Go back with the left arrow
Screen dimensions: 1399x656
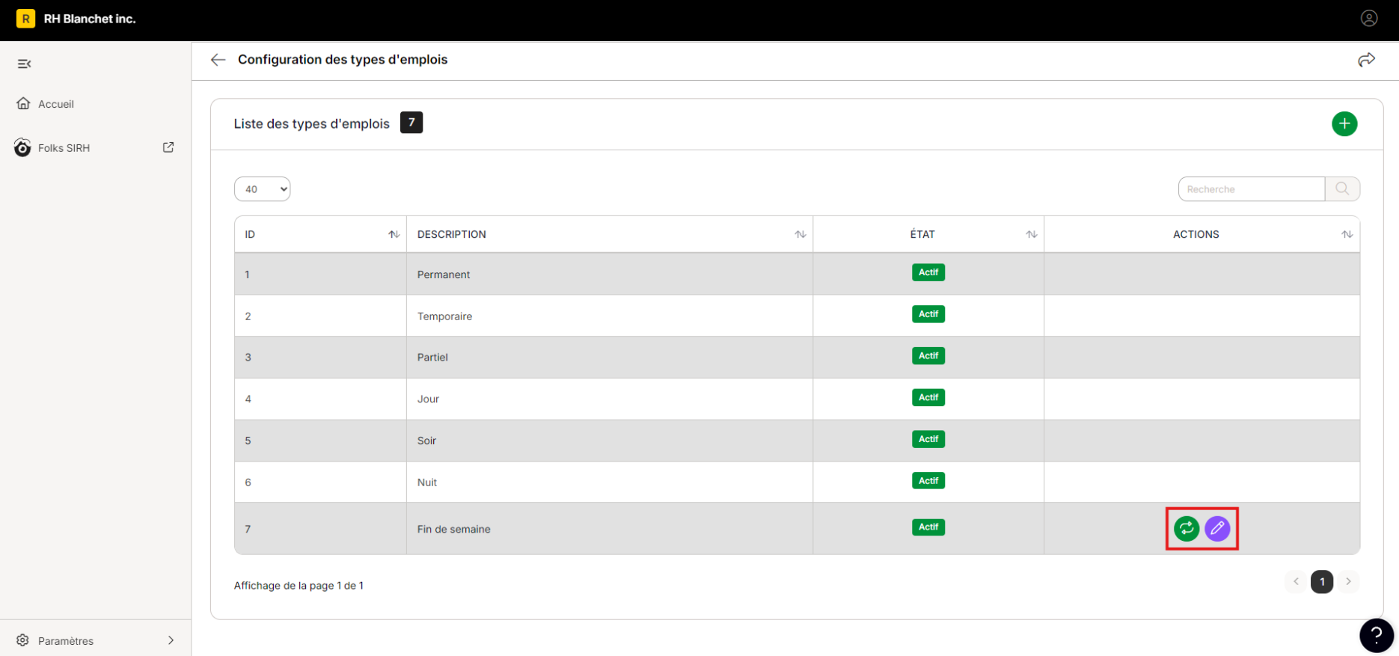point(218,60)
